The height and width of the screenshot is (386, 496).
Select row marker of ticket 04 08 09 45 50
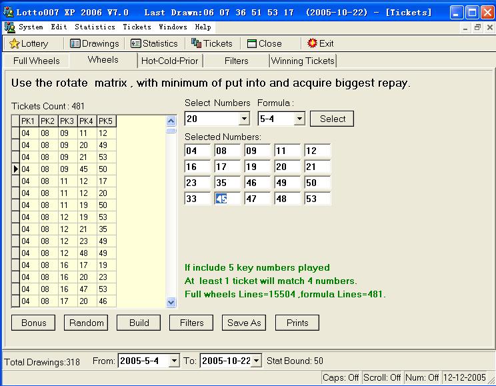coord(15,169)
